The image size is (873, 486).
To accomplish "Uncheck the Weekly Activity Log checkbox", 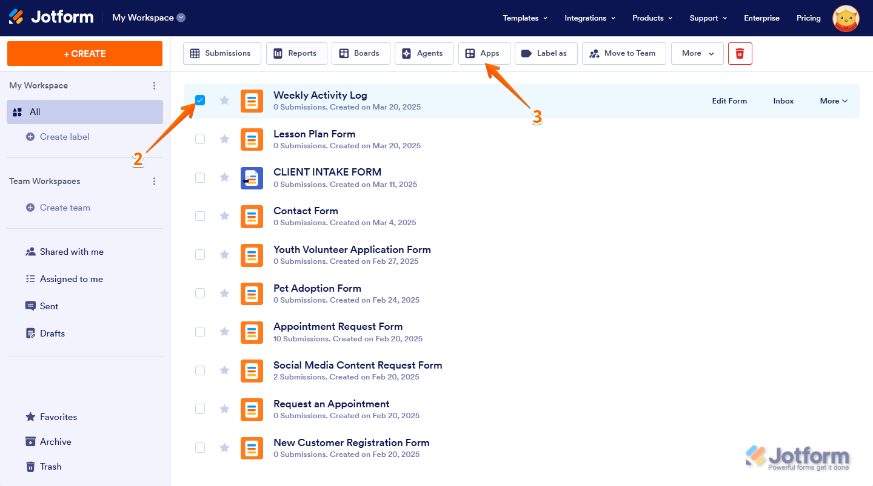I will point(200,100).
